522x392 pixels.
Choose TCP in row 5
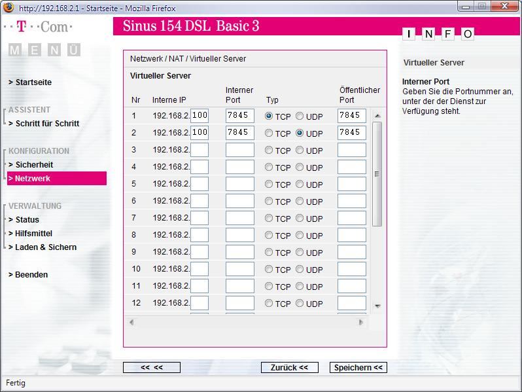(x=269, y=184)
